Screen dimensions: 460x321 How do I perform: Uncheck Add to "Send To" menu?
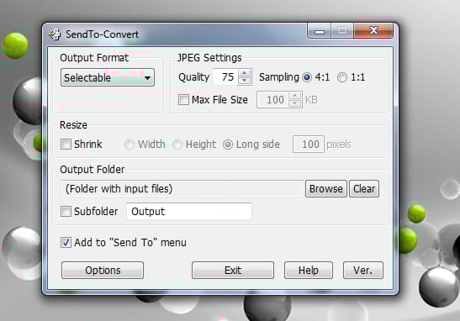click(66, 243)
